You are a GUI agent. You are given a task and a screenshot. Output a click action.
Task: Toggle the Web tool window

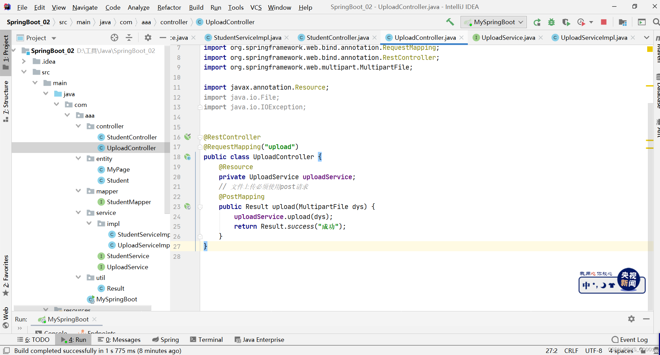(x=6, y=317)
